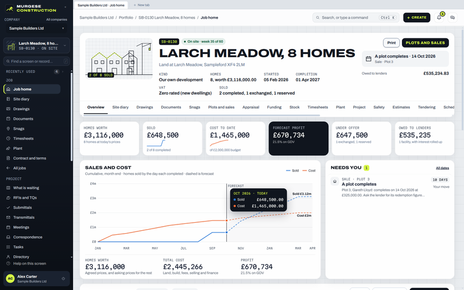Click the tab strip horizontal scrollbar

(202, 115)
